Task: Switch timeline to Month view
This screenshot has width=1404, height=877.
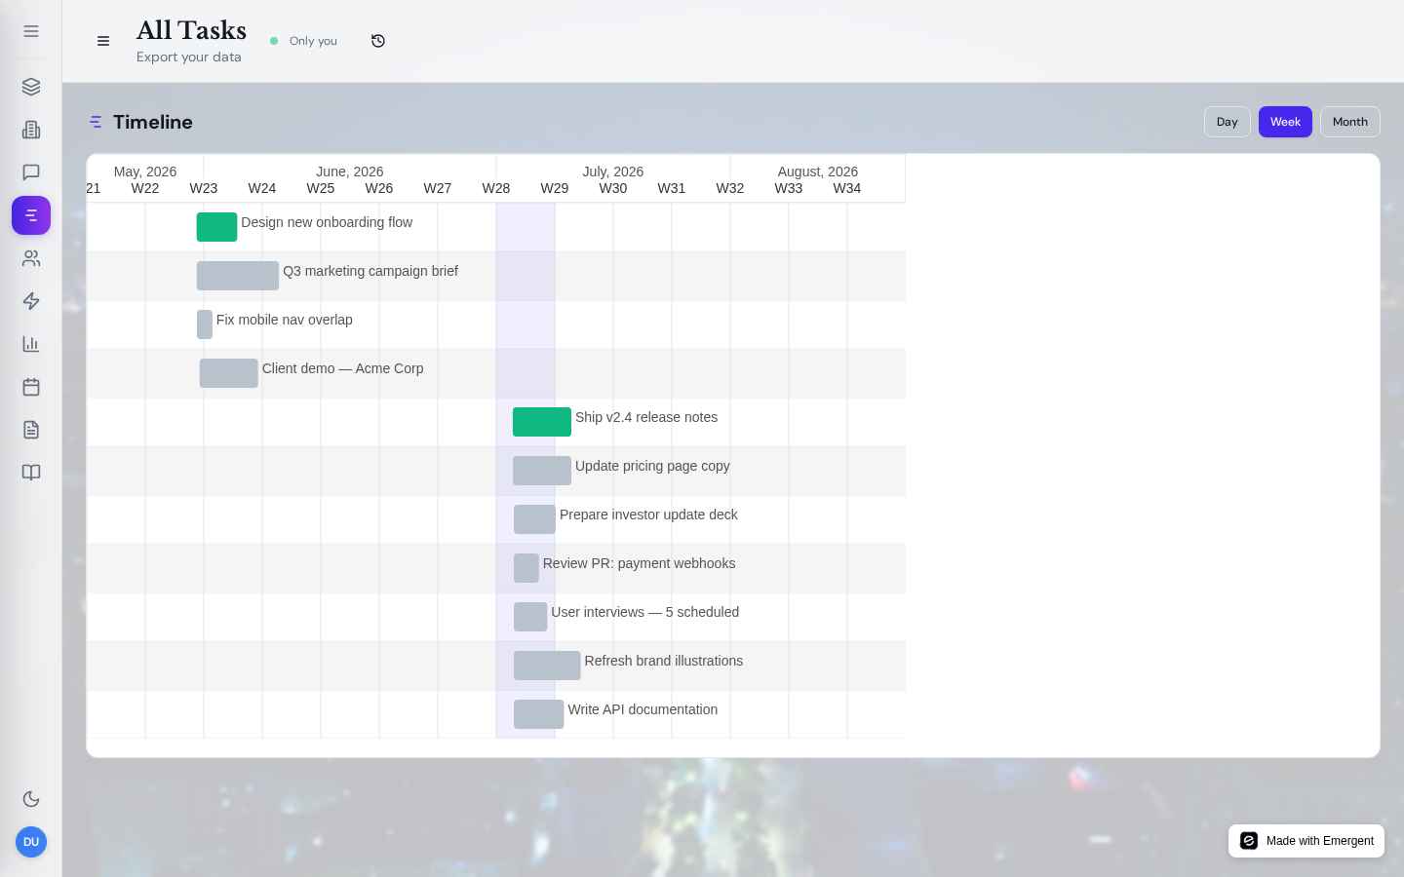Action: point(1350,122)
